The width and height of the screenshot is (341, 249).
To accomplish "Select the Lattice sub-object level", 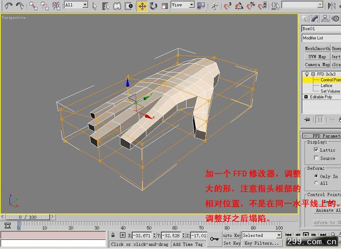I will (326, 85).
